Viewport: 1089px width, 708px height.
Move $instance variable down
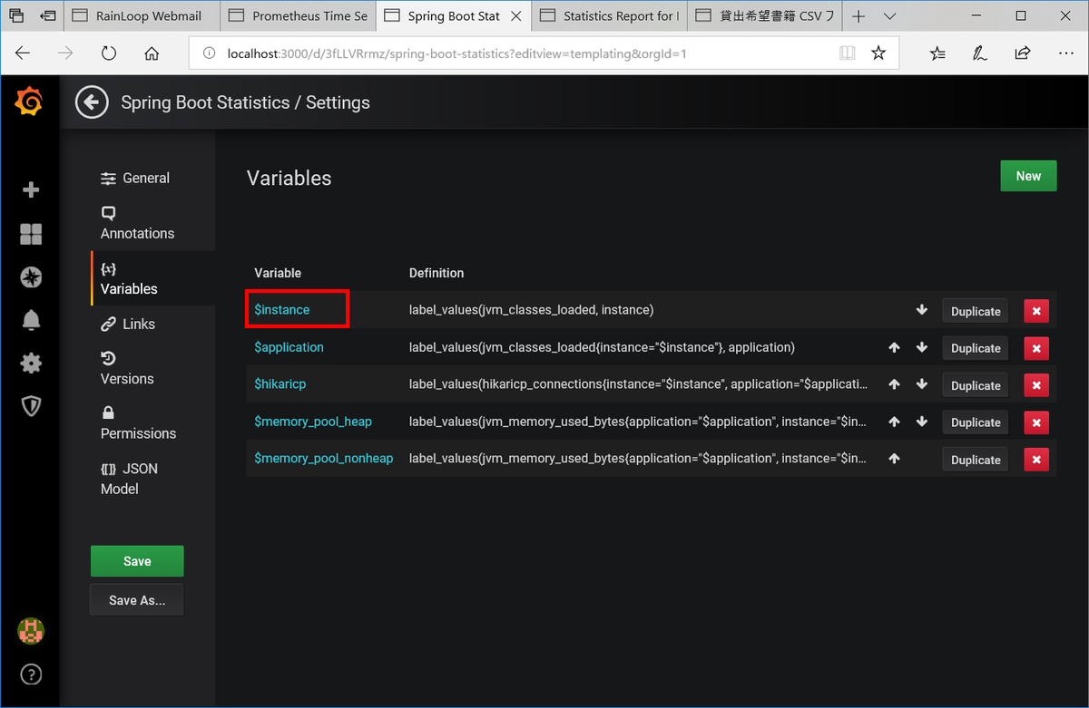coord(922,310)
